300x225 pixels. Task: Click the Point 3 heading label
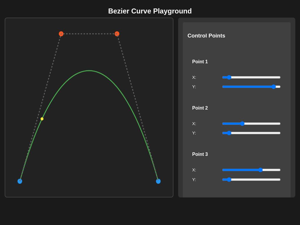[x=200, y=154]
